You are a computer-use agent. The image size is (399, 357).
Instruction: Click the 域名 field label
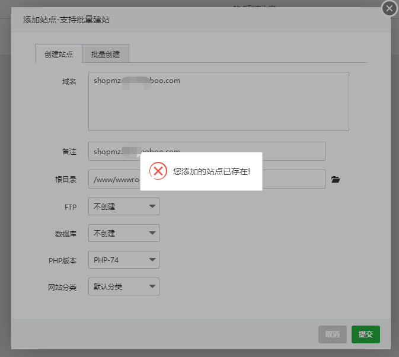(x=69, y=82)
